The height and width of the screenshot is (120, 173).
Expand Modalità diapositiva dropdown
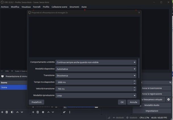[96, 69]
